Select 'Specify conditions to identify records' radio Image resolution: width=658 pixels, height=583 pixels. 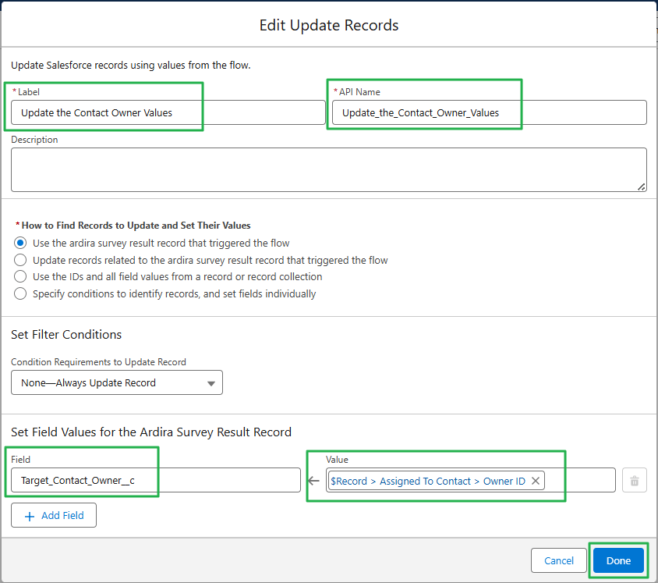point(20,293)
